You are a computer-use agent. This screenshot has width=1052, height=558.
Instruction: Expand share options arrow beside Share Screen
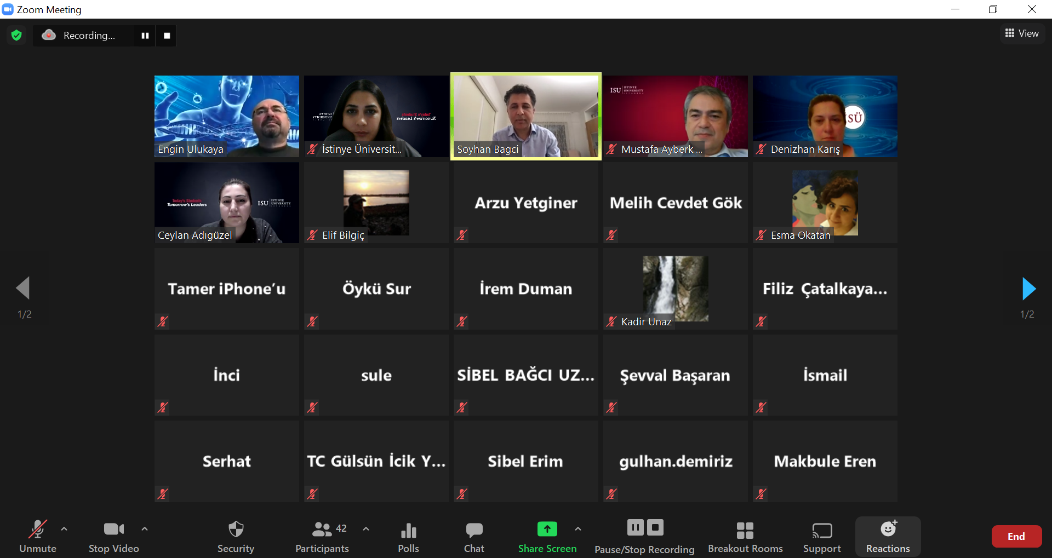point(578,529)
